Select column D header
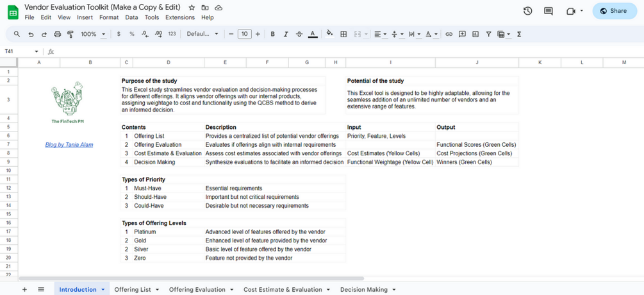Viewport: 644px width, 295px height. click(169, 62)
